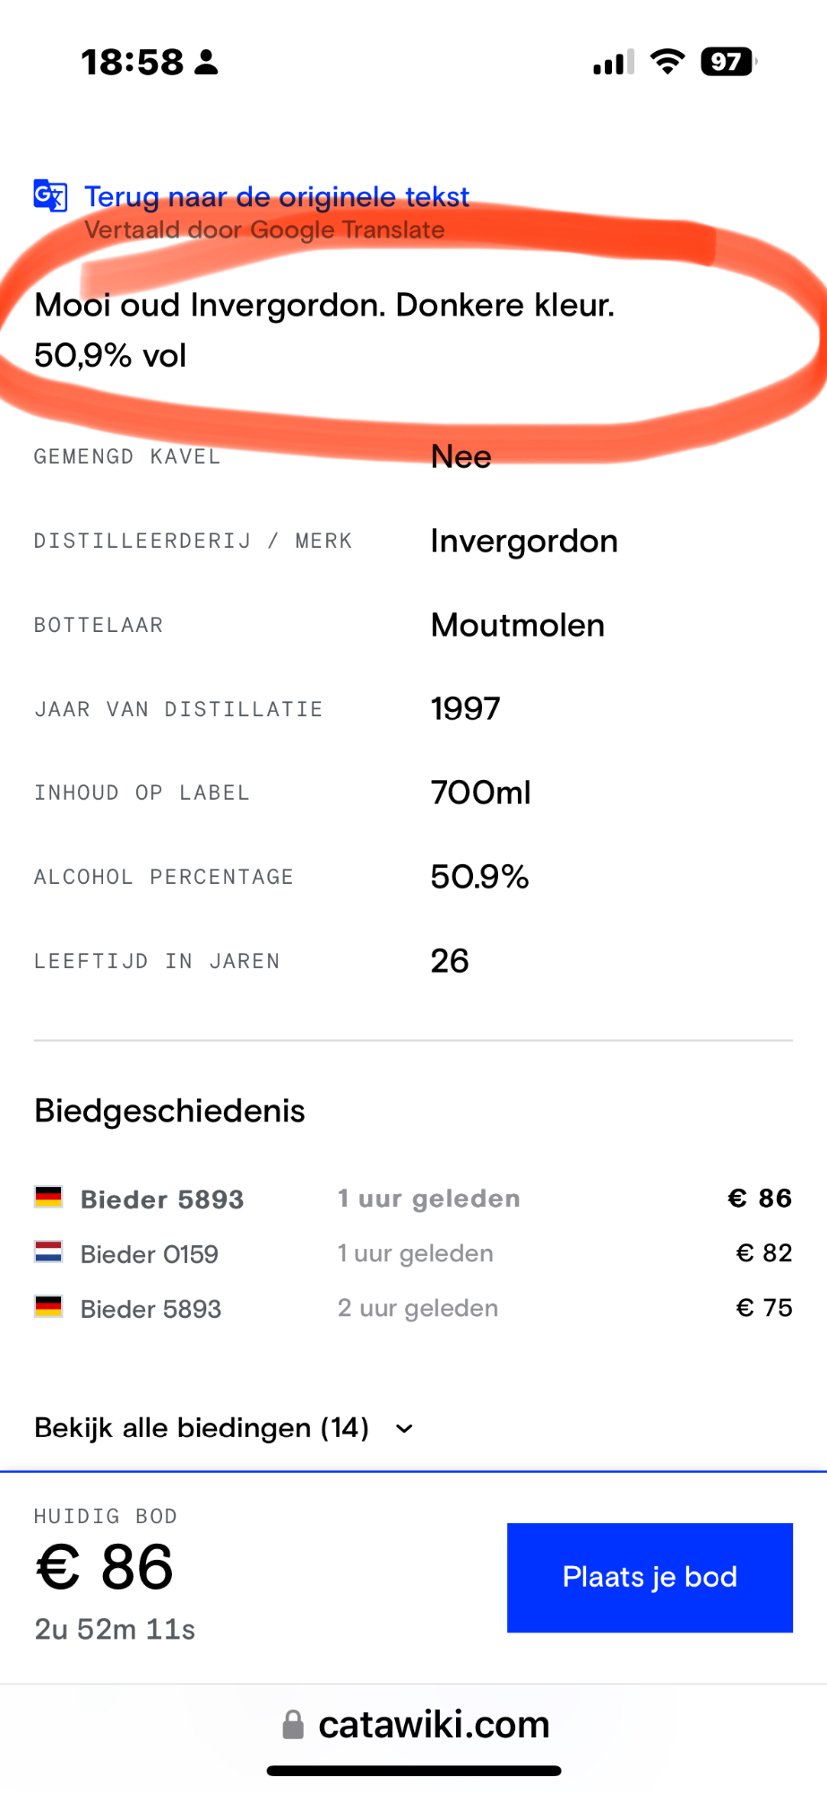Image resolution: width=827 pixels, height=1793 pixels.
Task: Click the Google Translate icon
Action: pyautogui.click(x=50, y=195)
